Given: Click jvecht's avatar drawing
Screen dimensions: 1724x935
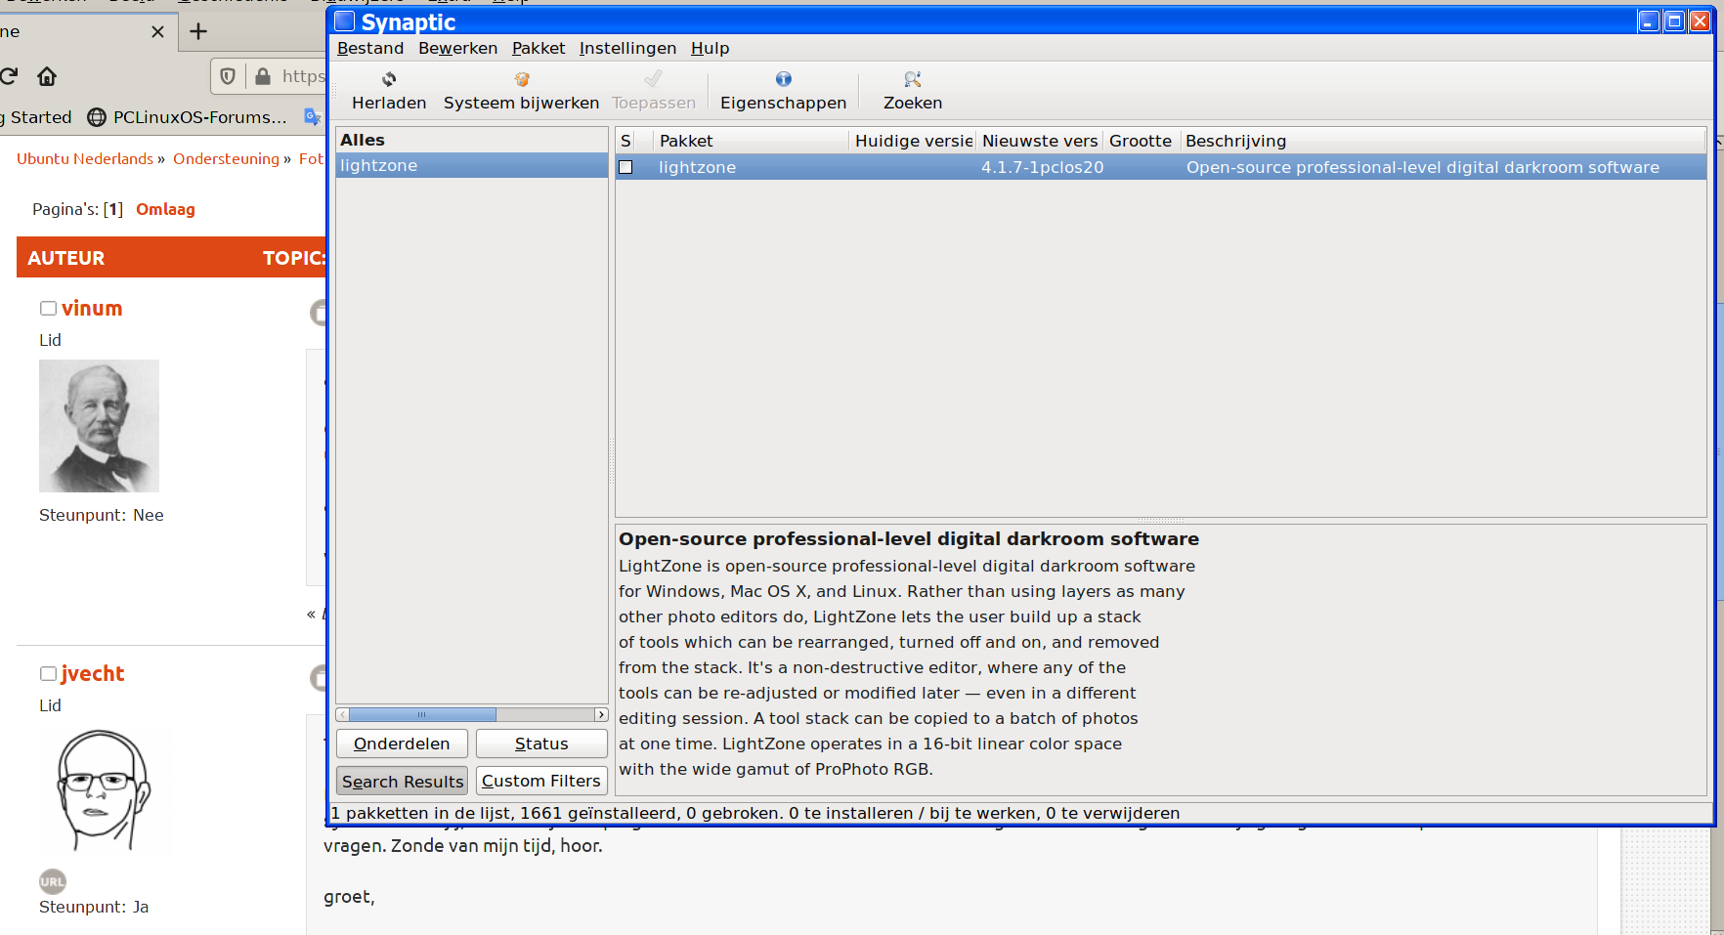Looking at the screenshot, I should 105,790.
